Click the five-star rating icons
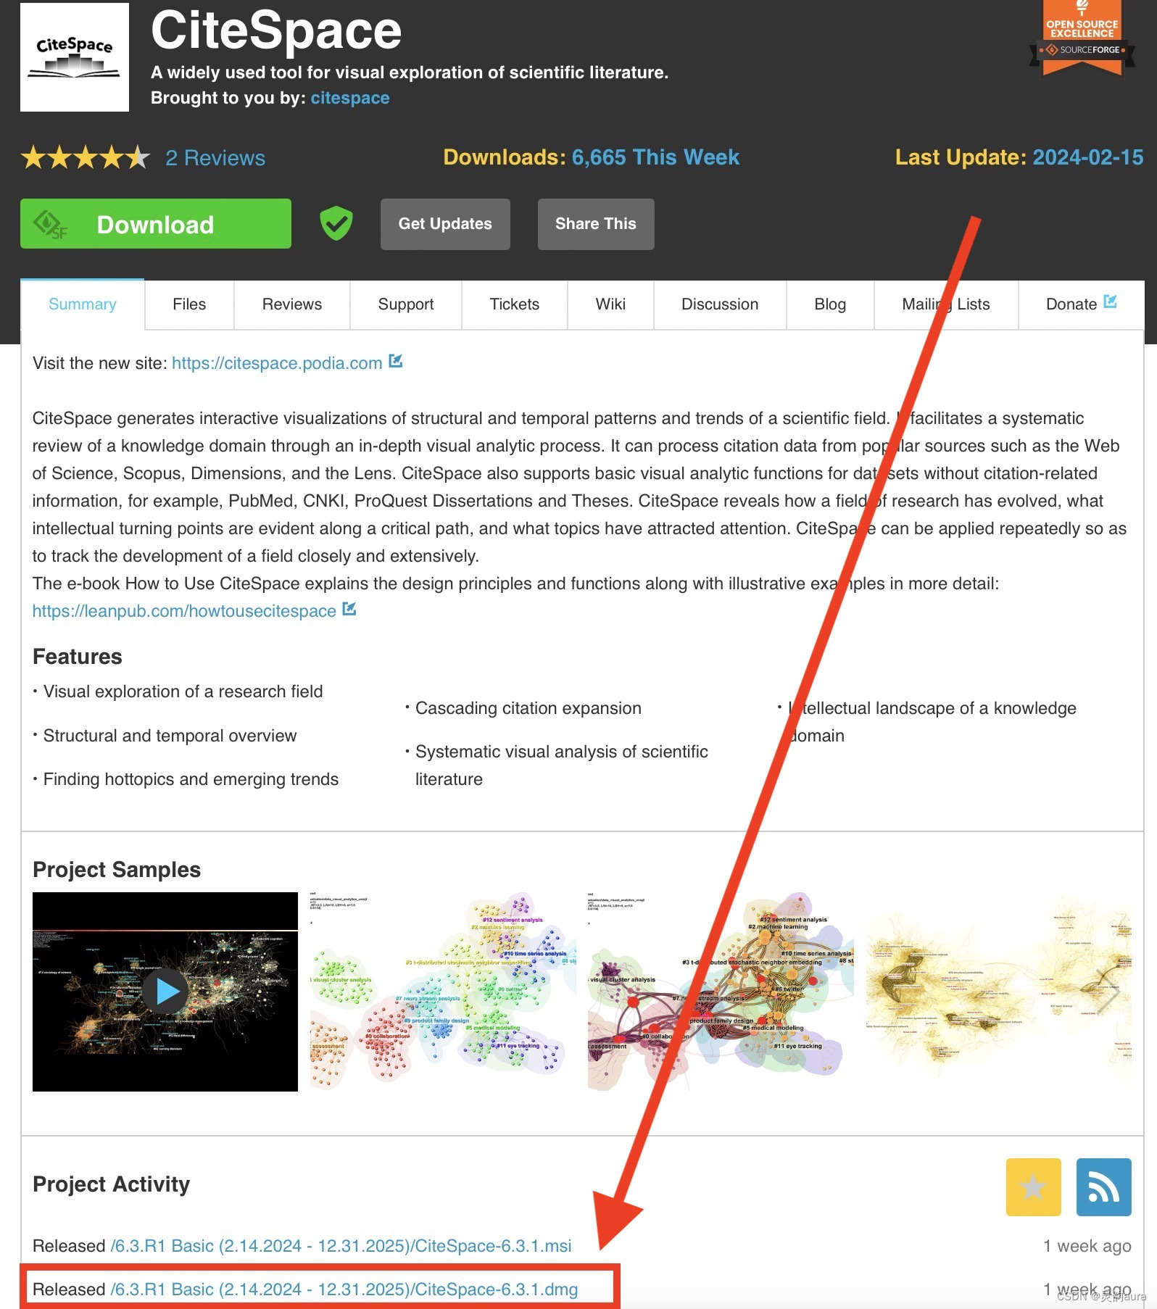The width and height of the screenshot is (1157, 1309). pos(86,157)
